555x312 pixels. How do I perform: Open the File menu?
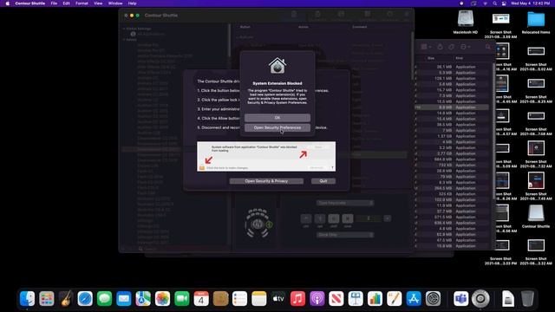coord(54,3)
